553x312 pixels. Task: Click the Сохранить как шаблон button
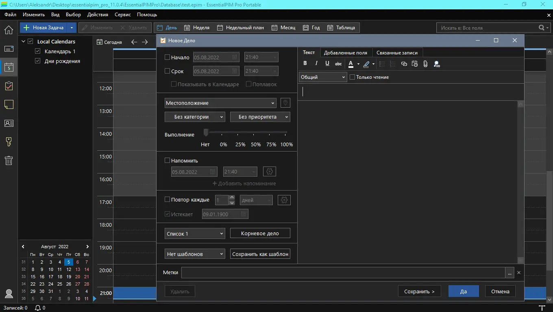tap(260, 254)
